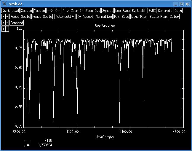
Task: Measure with Eq Width button
Action: coord(139,11)
